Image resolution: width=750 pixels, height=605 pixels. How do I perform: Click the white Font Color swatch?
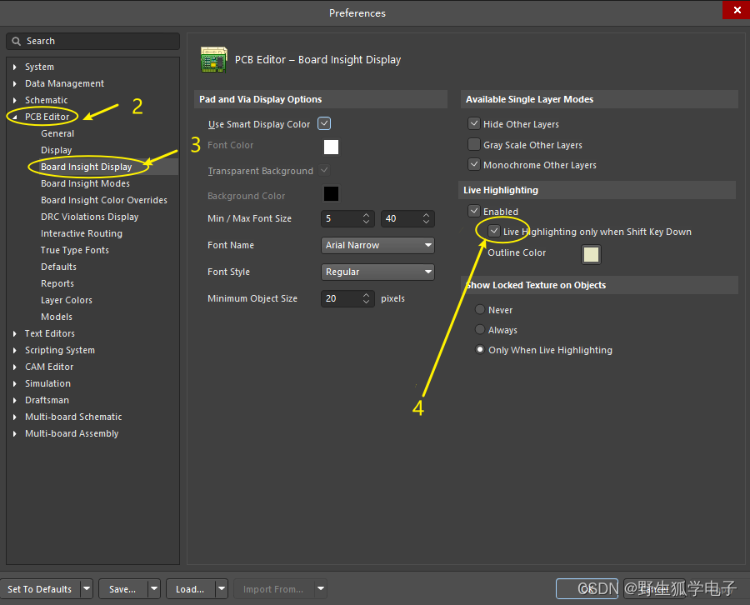[331, 147]
